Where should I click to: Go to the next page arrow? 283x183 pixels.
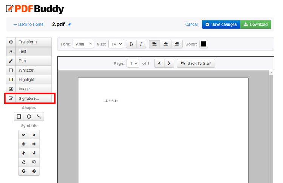pyautogui.click(x=169, y=63)
